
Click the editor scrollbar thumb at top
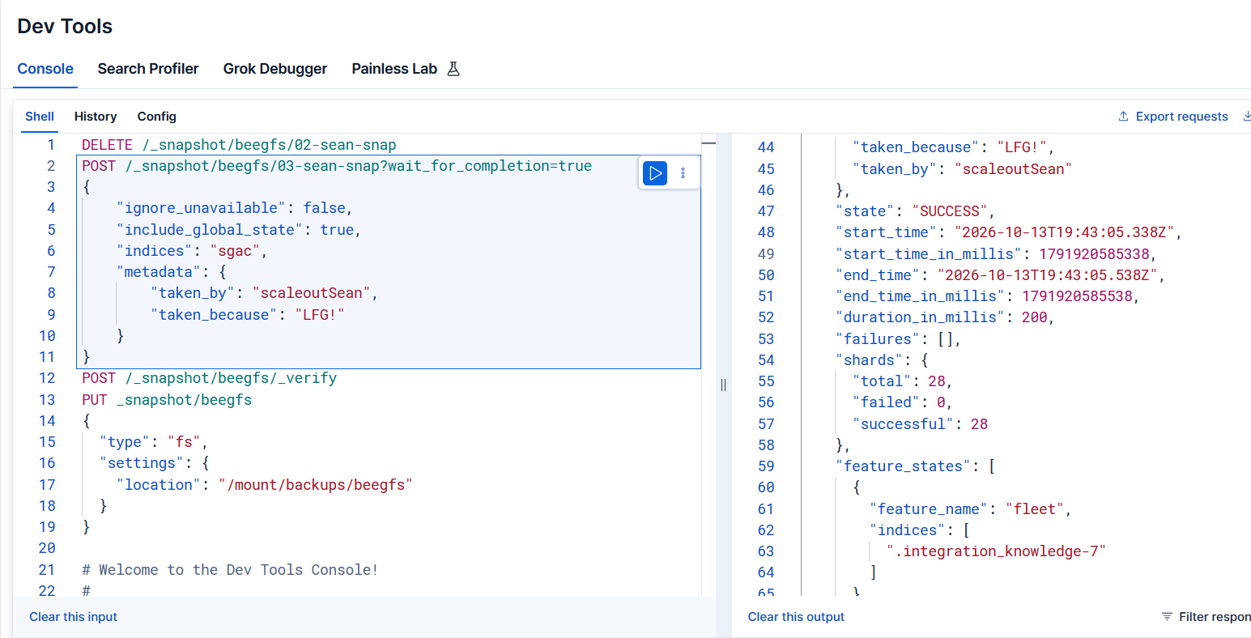click(x=708, y=142)
